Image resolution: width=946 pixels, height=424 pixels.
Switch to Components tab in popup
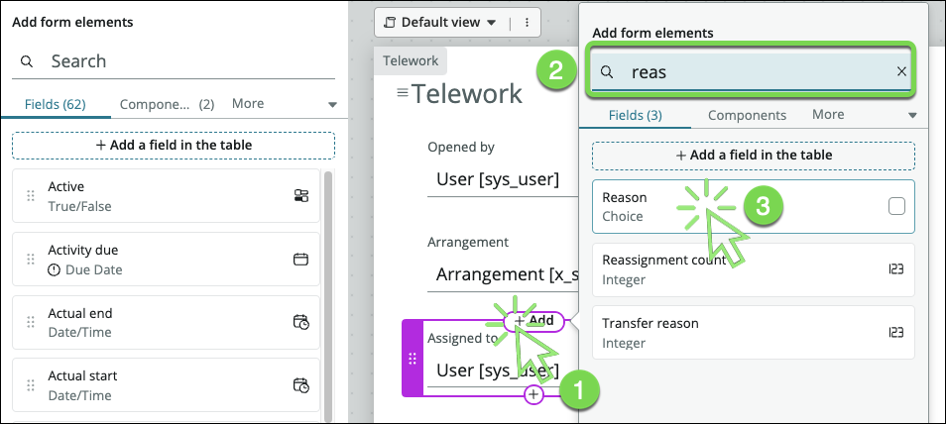[x=747, y=115]
